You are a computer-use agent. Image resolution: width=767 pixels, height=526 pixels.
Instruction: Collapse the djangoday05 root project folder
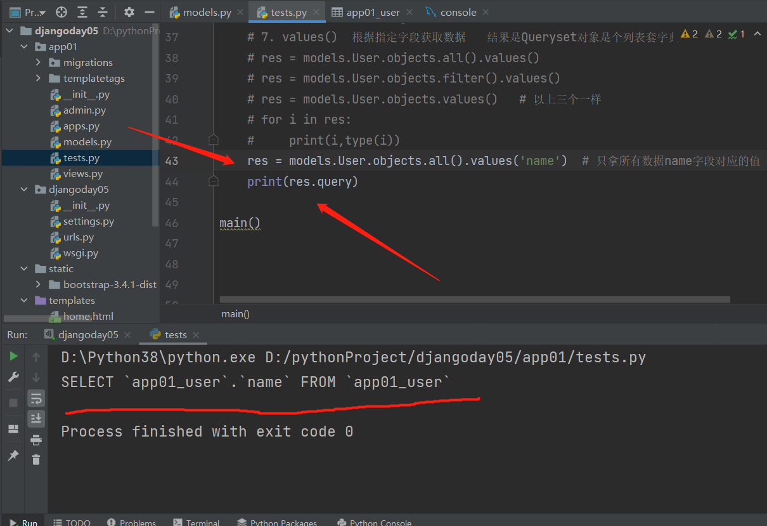click(10, 30)
